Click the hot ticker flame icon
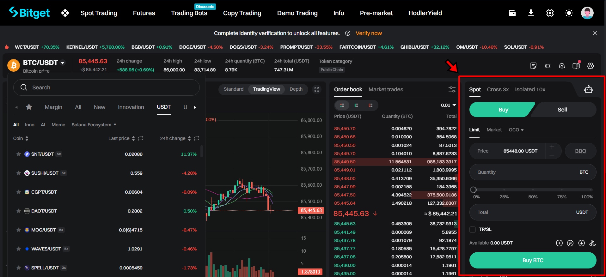The height and width of the screenshot is (277, 606). click(x=7, y=47)
